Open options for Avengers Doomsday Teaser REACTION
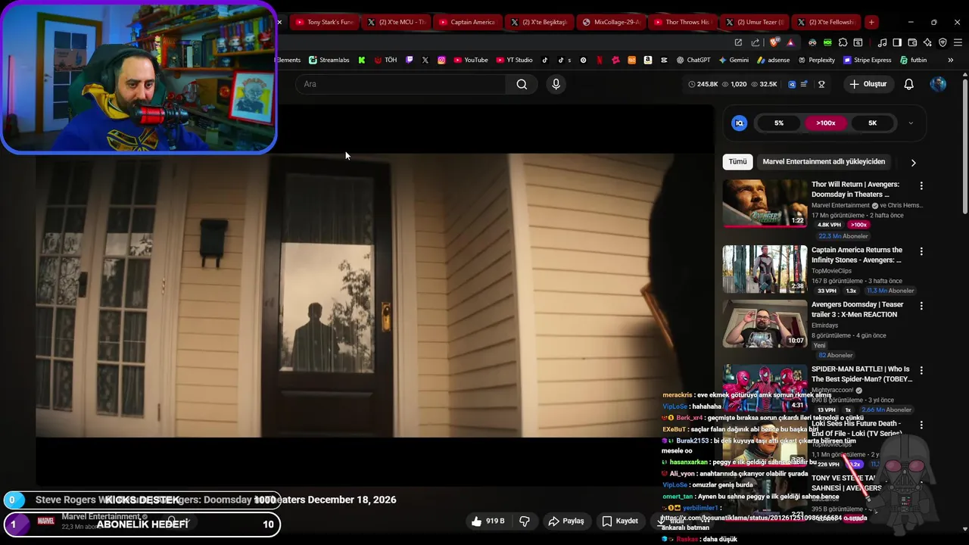Viewport: 969px width, 545px height. [921, 306]
